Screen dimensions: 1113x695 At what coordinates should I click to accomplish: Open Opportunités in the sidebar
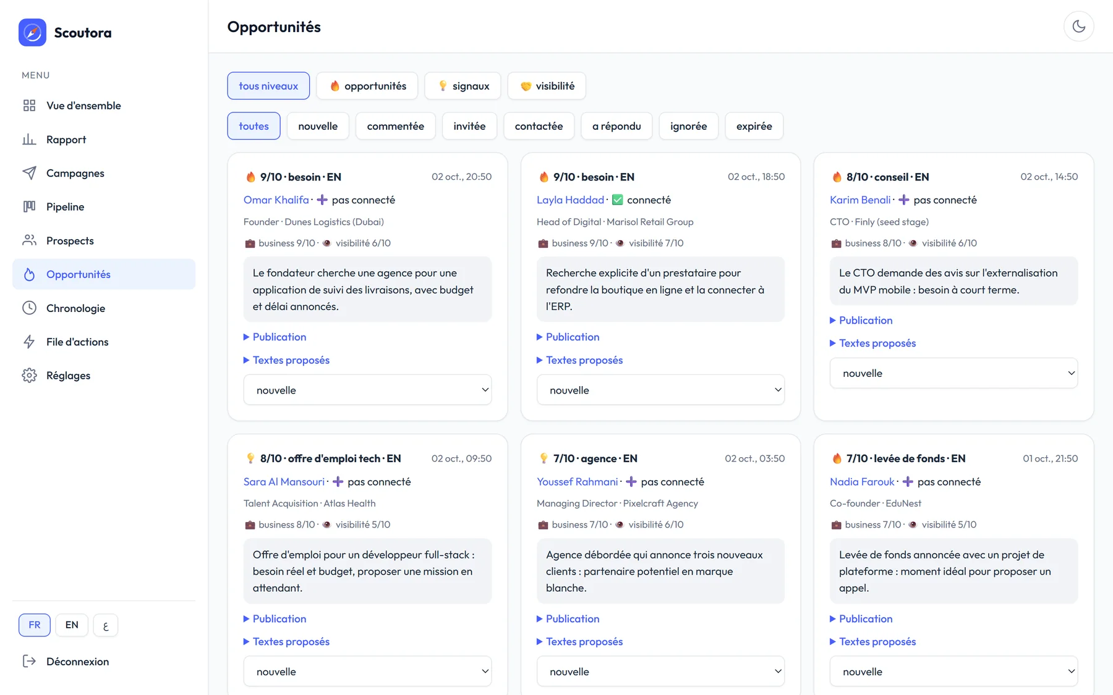pyautogui.click(x=104, y=274)
